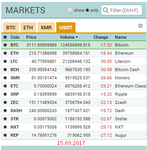
Task: Click the -29.15 change value
Action: pyautogui.click(x=106, y=127)
